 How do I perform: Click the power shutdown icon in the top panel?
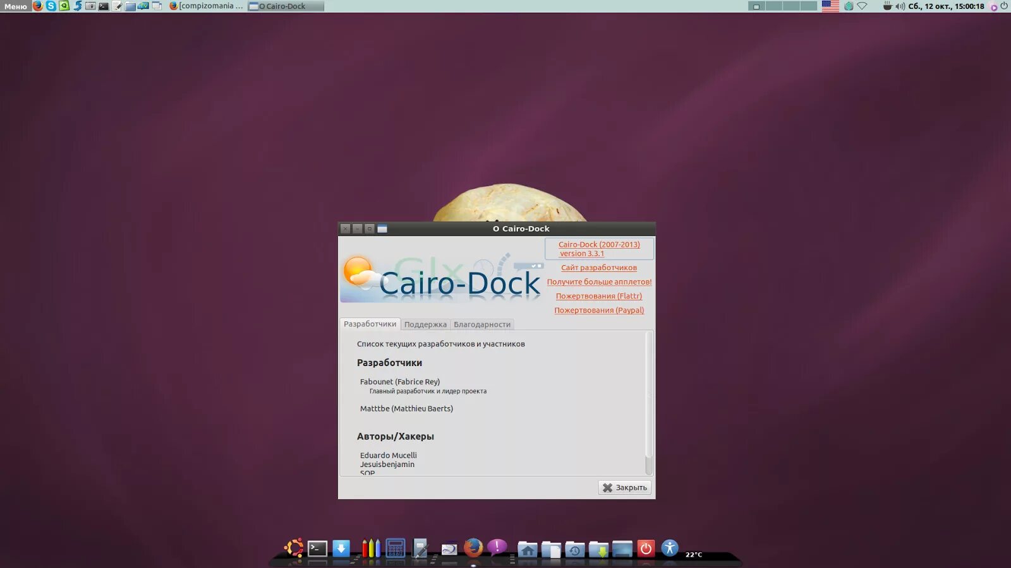(x=1004, y=6)
